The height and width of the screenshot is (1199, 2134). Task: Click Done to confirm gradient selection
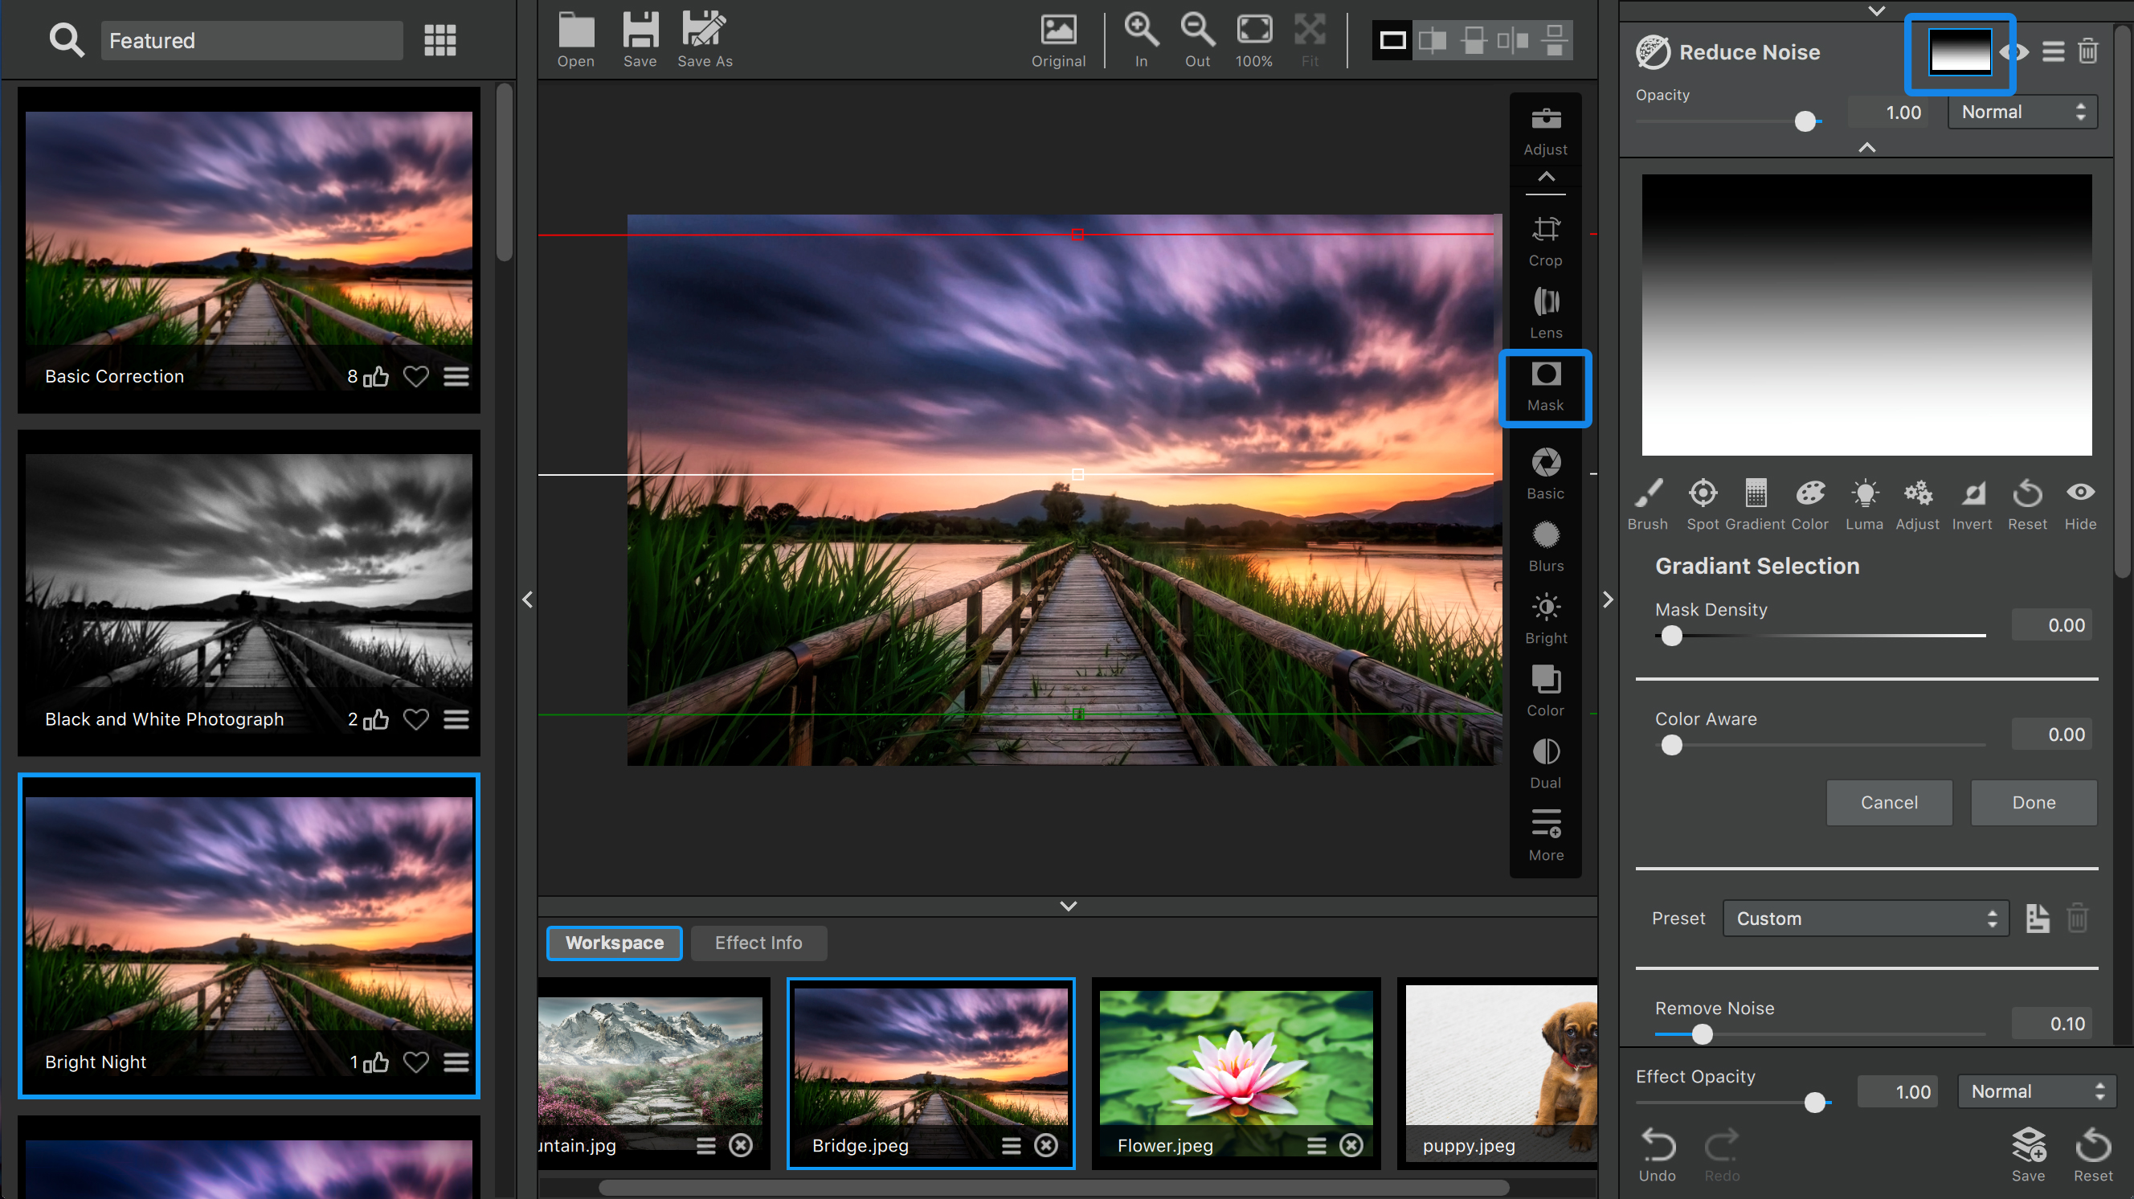[2034, 802]
